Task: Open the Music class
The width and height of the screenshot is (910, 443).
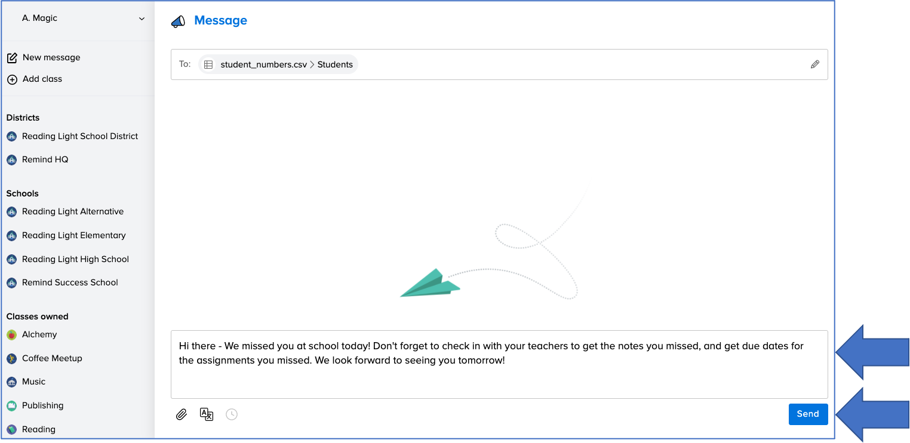Action: click(x=33, y=382)
